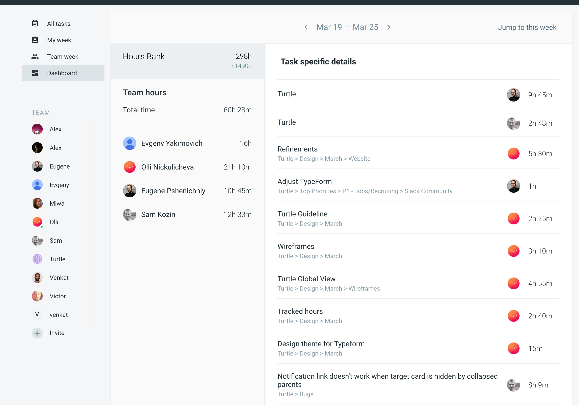Select Sam Kozin row in Team hours
The width and height of the screenshot is (579, 405).
158,214
